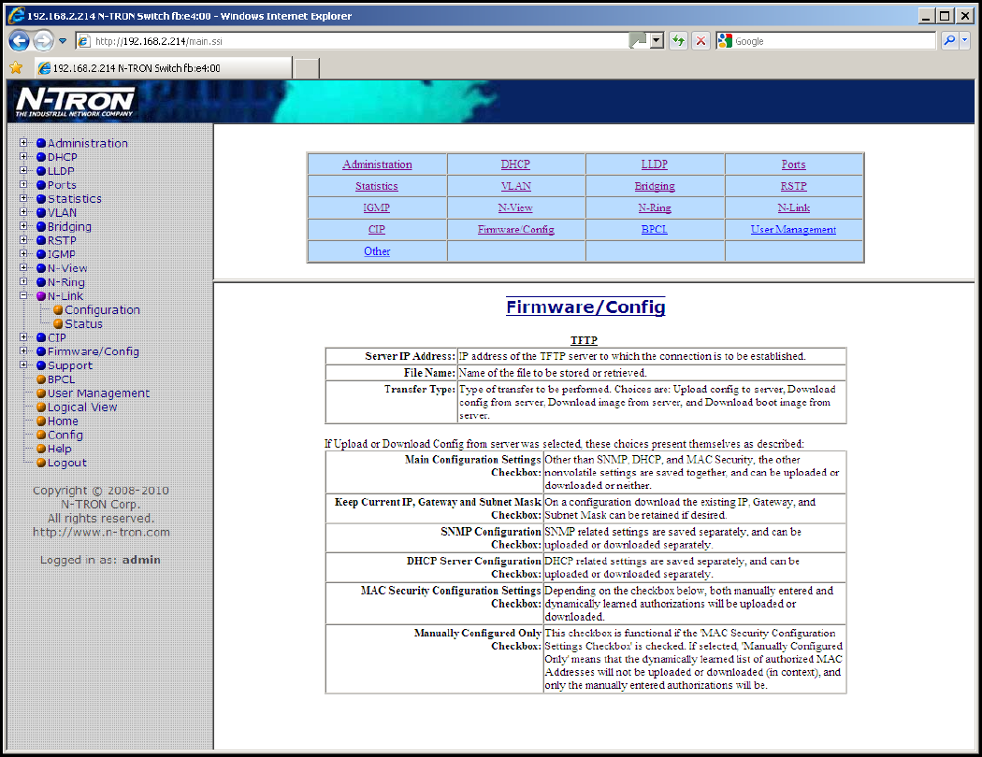Click the Status orange bullet icon
The image size is (982, 757).
58,323
